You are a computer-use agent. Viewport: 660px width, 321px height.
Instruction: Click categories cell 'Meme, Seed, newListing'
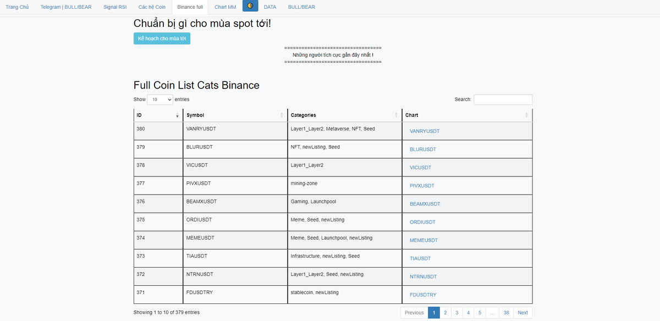(345, 222)
